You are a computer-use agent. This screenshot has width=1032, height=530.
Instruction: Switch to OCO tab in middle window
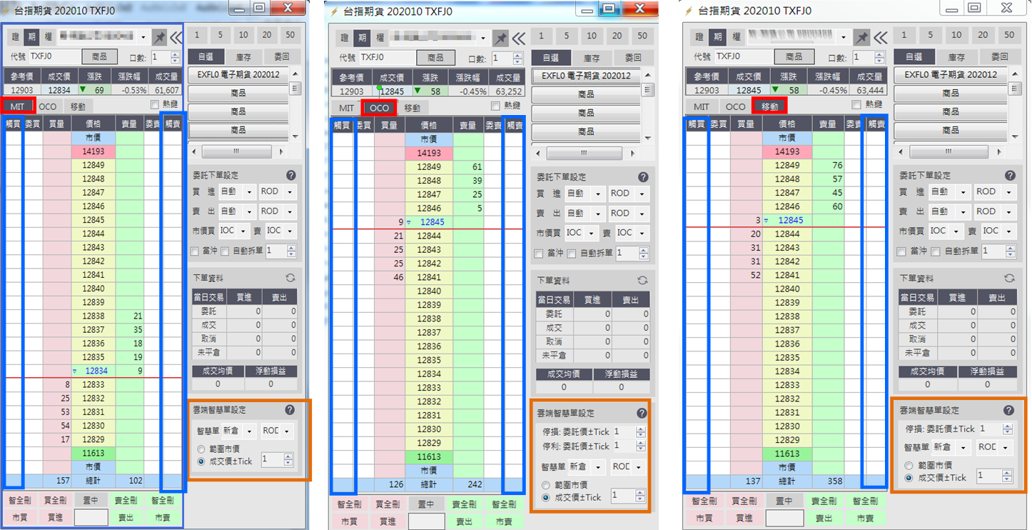[x=379, y=108]
